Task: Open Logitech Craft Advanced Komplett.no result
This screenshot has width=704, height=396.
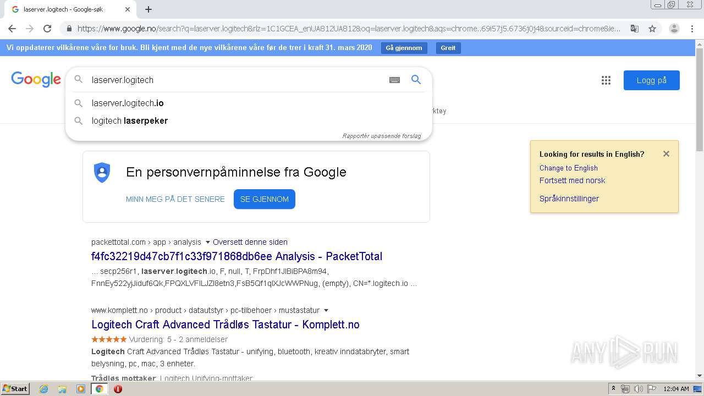Action: (226, 324)
